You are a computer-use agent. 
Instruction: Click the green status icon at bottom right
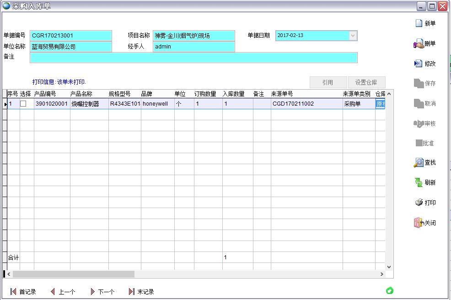(x=389, y=290)
